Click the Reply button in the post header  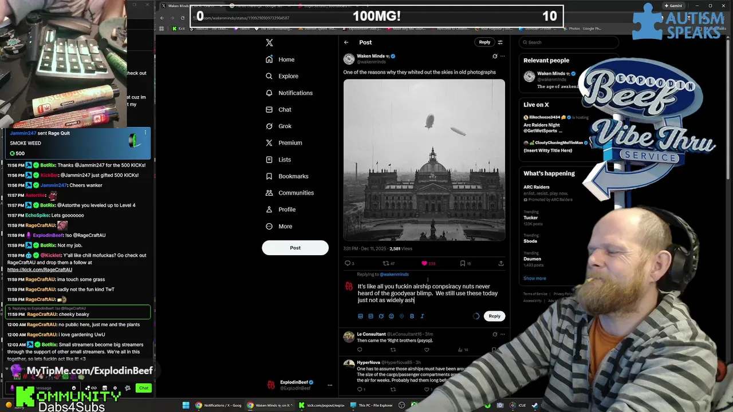click(484, 42)
